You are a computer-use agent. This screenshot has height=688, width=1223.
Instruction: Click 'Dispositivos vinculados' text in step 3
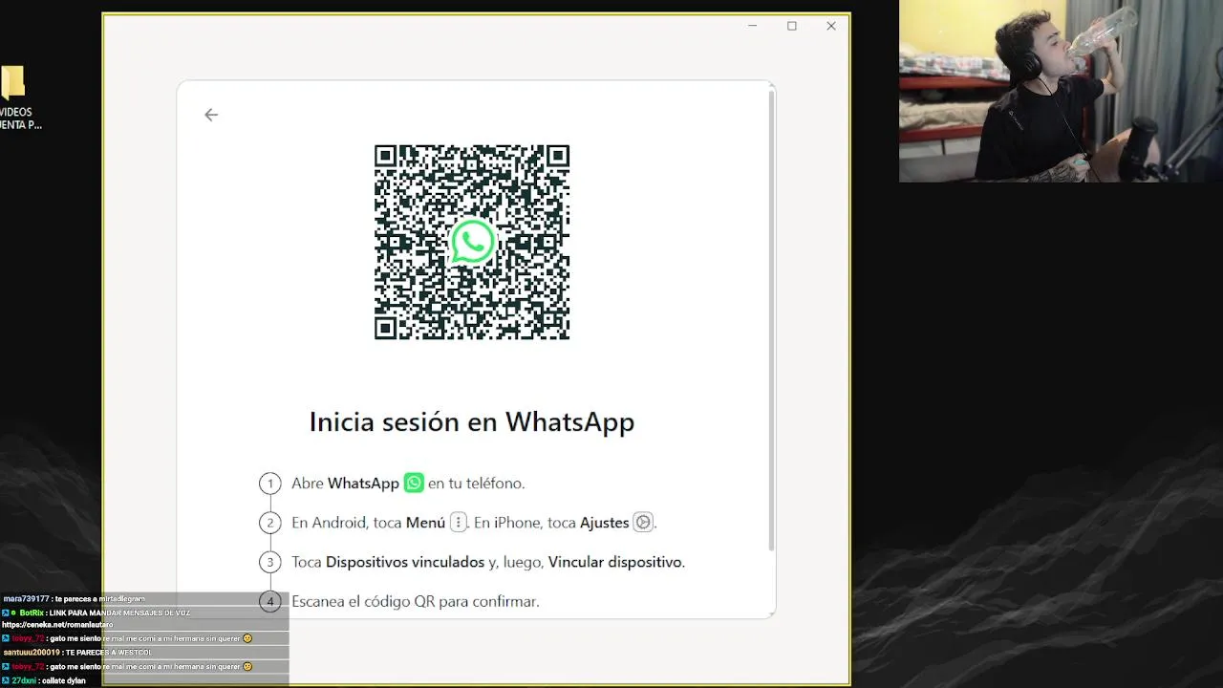click(x=405, y=562)
